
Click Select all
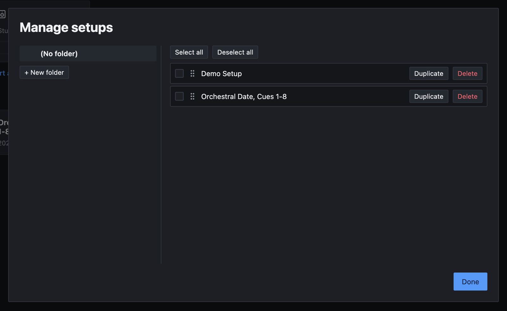pyautogui.click(x=189, y=52)
